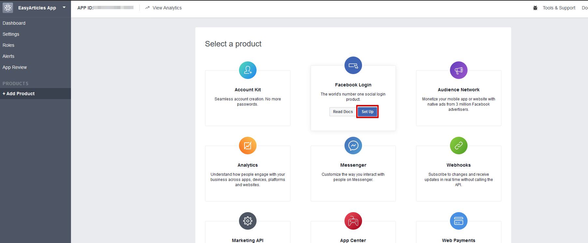Click the Analytics orange chart icon
The height and width of the screenshot is (243, 588).
pyautogui.click(x=248, y=146)
